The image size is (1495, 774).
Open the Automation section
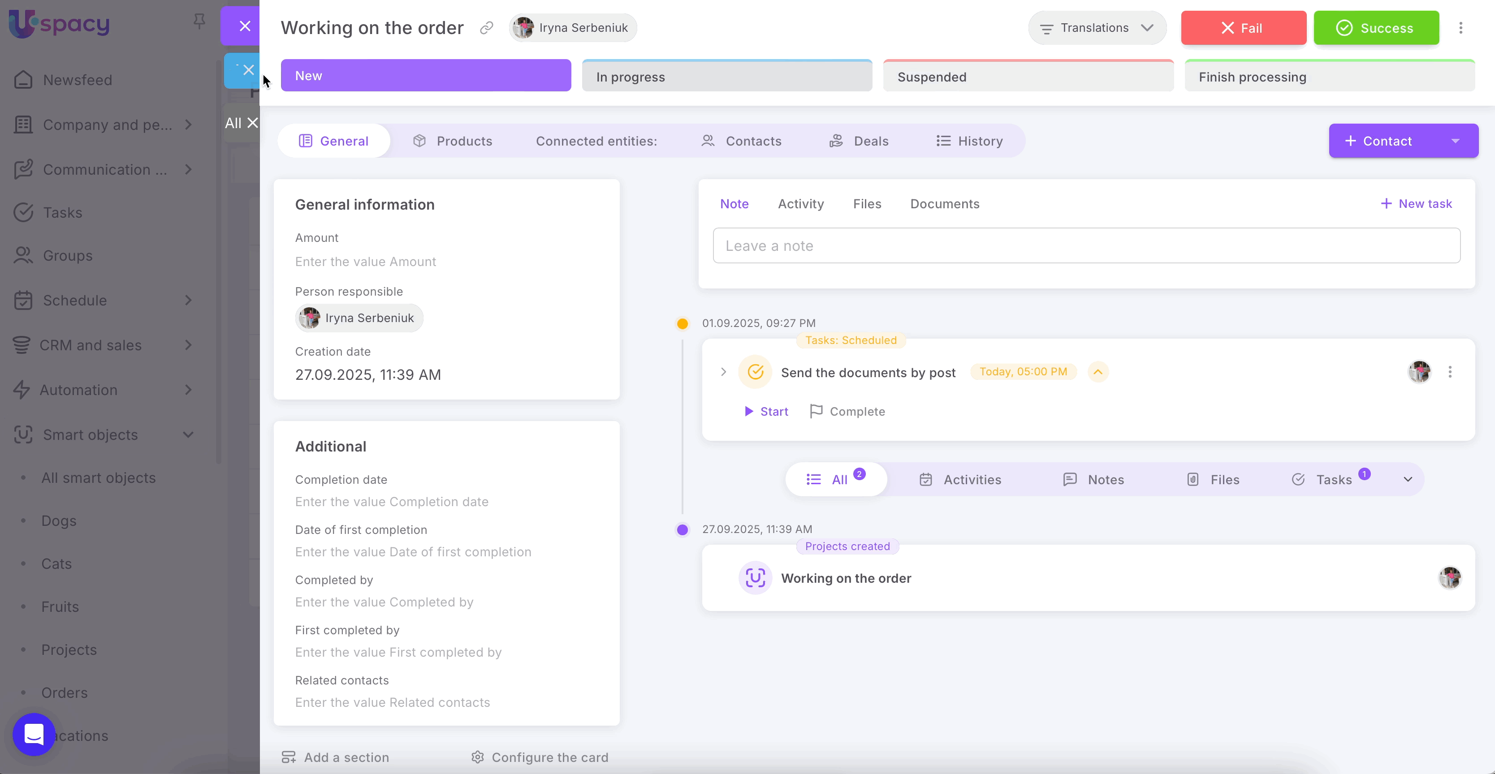pos(79,390)
